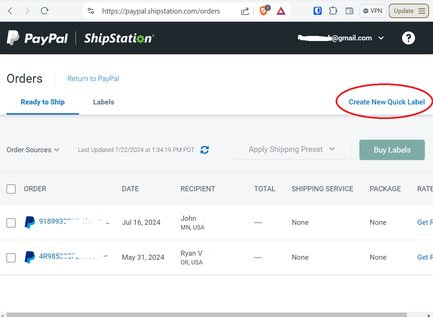Screen dimensions: 433x317
Task: Expand the Order Sources dropdown
Action: point(33,150)
